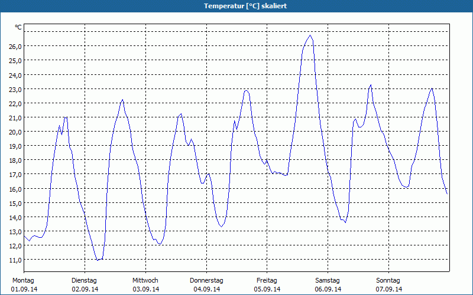
Task: Click the Samstag day label
Action: click(x=328, y=280)
